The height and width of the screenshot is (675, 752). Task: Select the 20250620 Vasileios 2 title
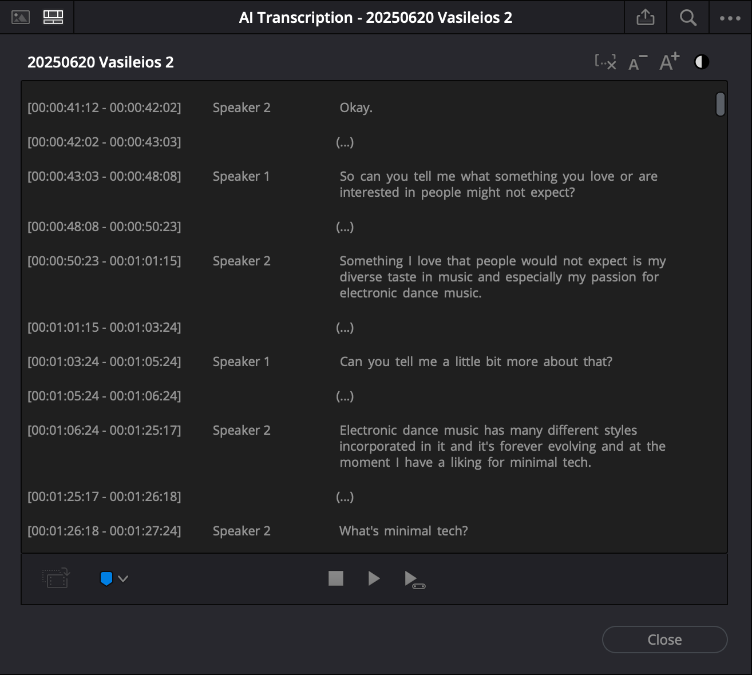coord(101,62)
